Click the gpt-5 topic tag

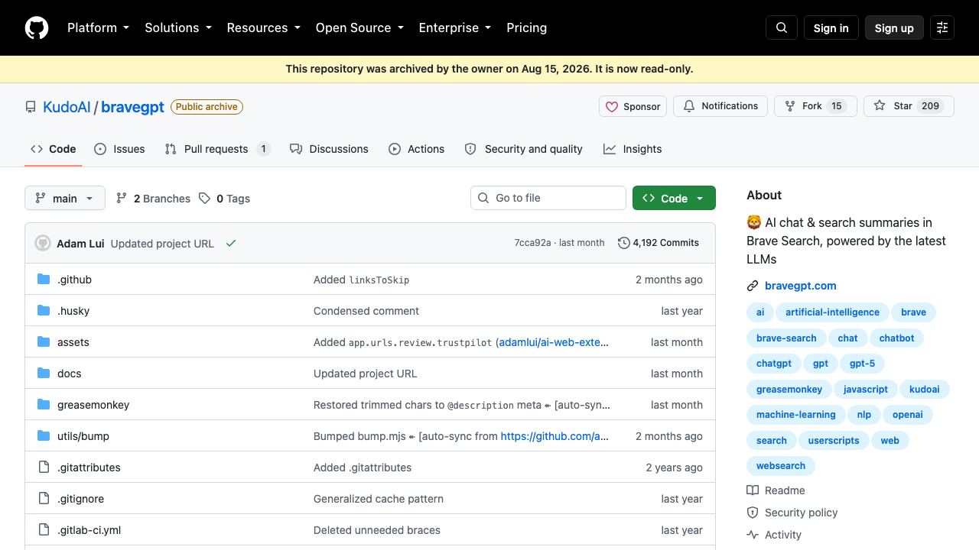tap(862, 364)
